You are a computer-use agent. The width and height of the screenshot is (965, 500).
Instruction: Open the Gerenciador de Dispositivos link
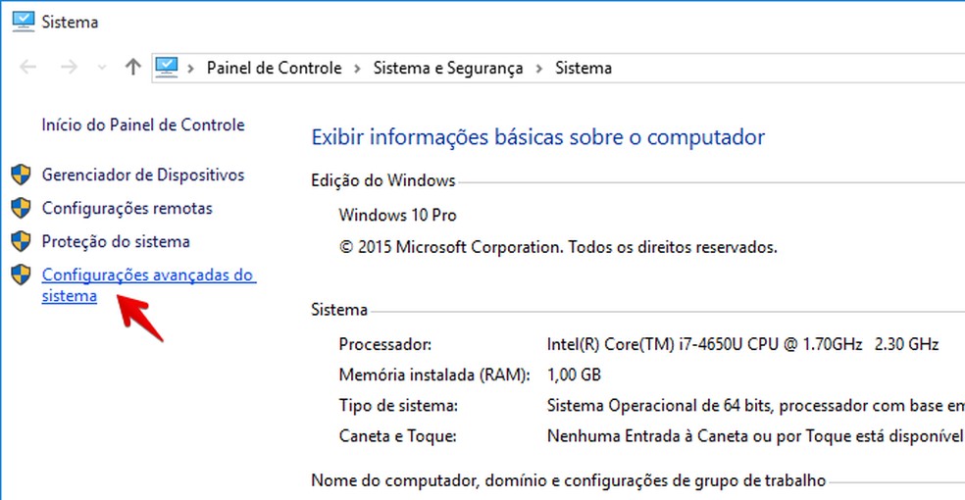coord(143,175)
